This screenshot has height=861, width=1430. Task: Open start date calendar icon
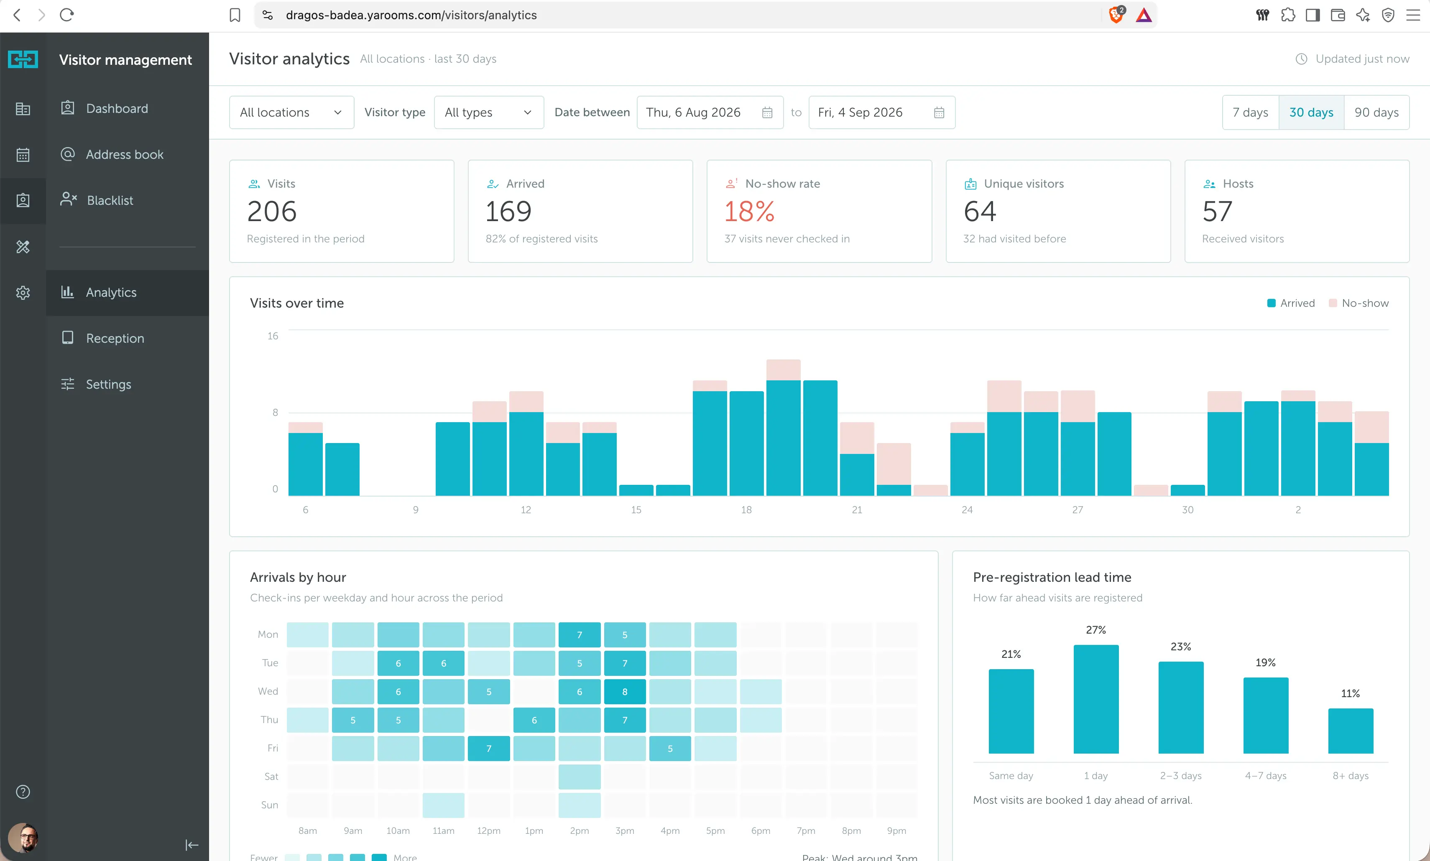coord(767,112)
